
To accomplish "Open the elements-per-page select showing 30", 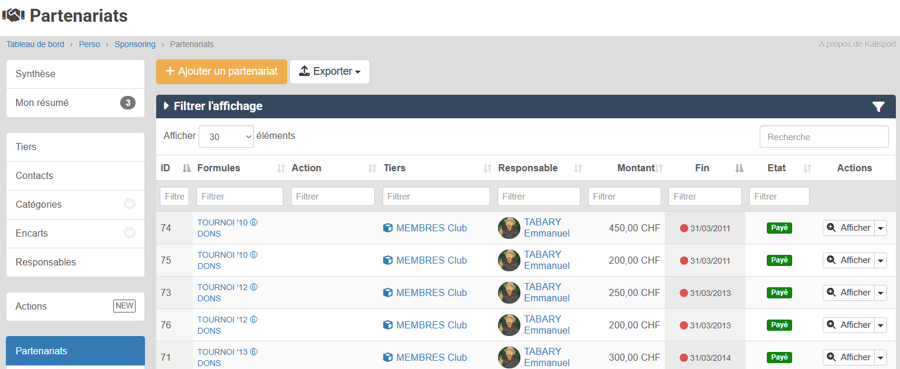I will [x=226, y=137].
